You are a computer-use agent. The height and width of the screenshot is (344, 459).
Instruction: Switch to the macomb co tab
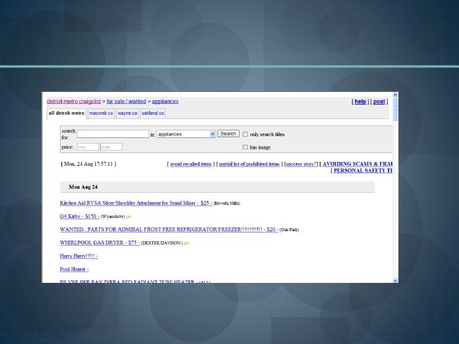click(101, 113)
